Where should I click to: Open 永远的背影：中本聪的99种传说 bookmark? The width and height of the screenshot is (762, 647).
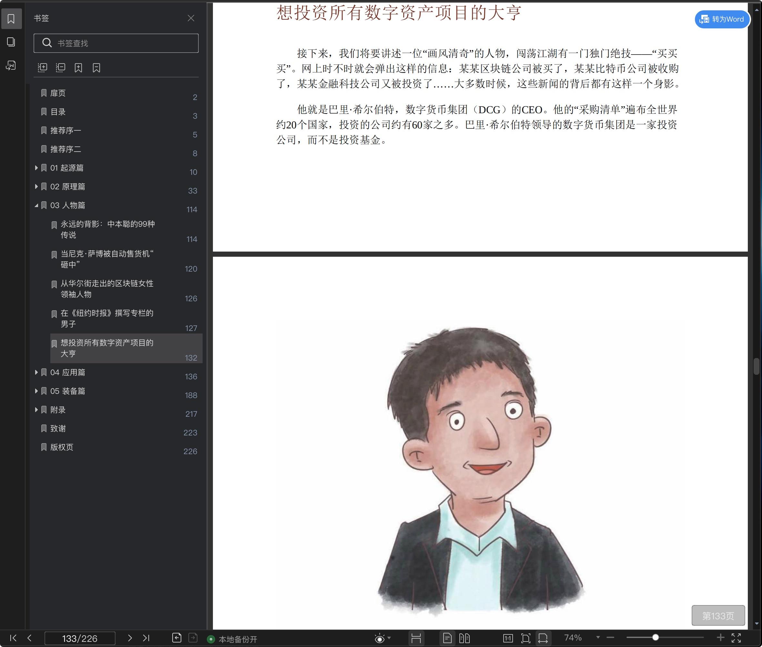pyautogui.click(x=107, y=229)
